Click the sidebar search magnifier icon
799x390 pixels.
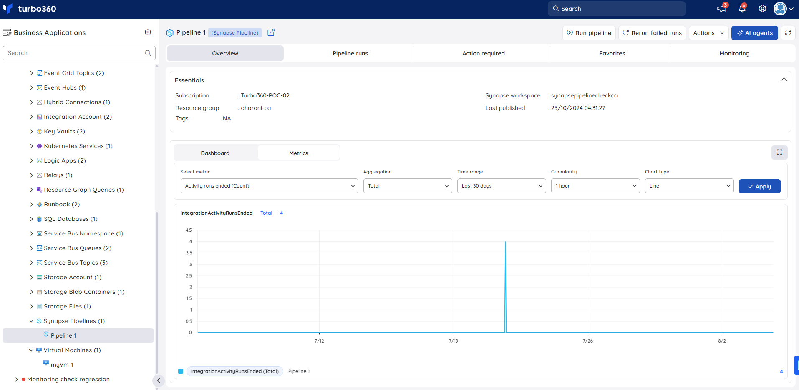click(148, 53)
